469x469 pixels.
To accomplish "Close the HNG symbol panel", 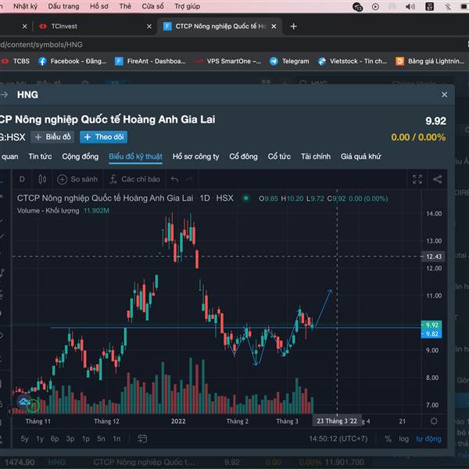I will [x=445, y=95].
